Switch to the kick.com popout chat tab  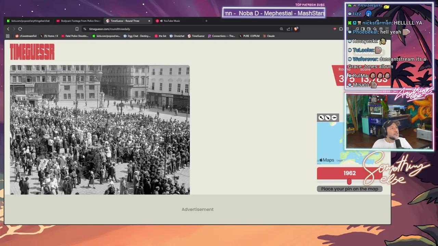click(28, 21)
